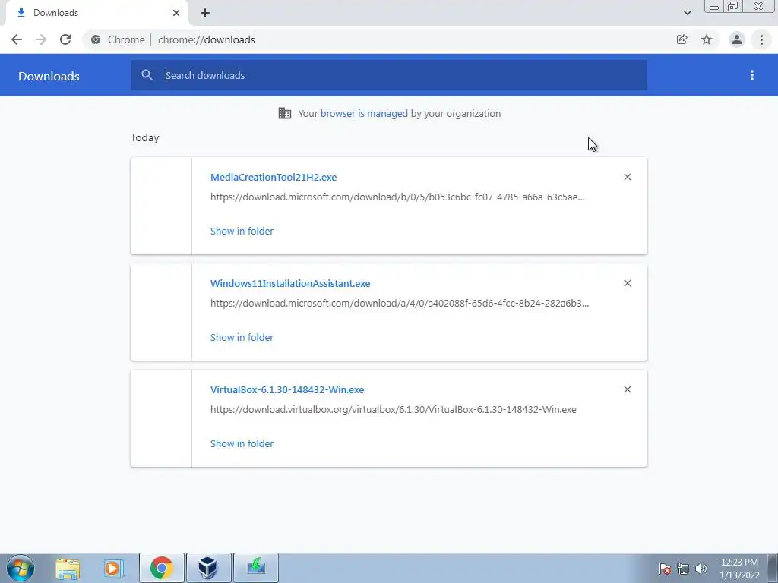Bookmark this tab with the star icon

click(x=707, y=39)
